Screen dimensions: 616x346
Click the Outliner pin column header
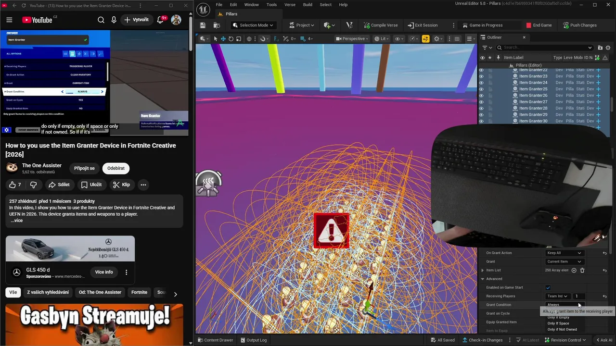[x=498, y=58]
